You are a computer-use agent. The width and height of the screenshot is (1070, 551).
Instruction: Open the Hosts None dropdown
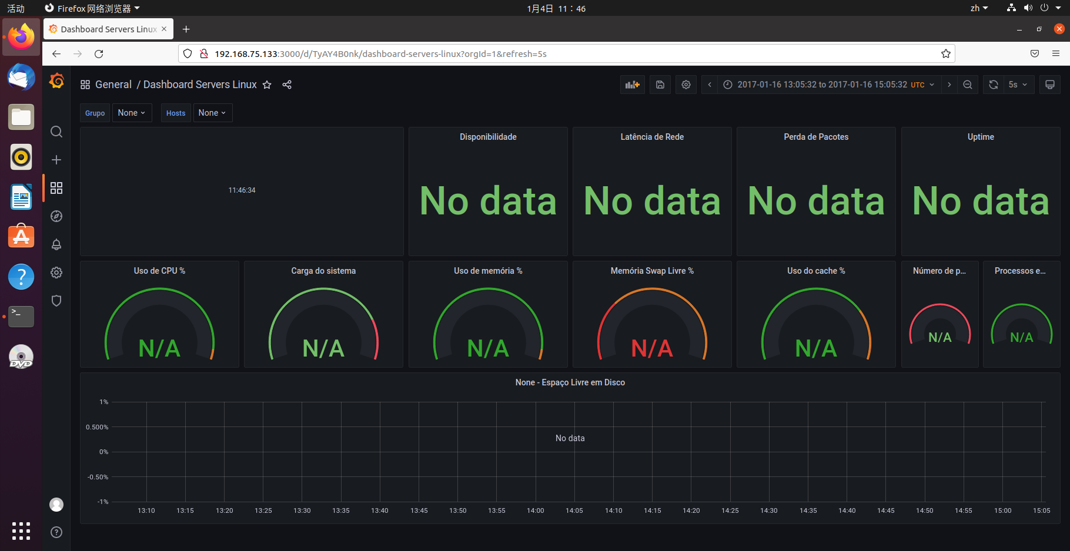[212, 112]
